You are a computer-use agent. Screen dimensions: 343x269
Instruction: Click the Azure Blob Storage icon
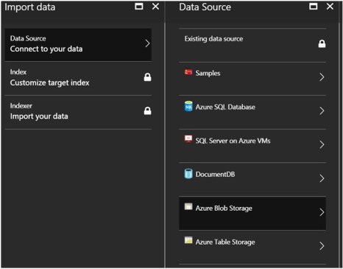tap(188, 206)
